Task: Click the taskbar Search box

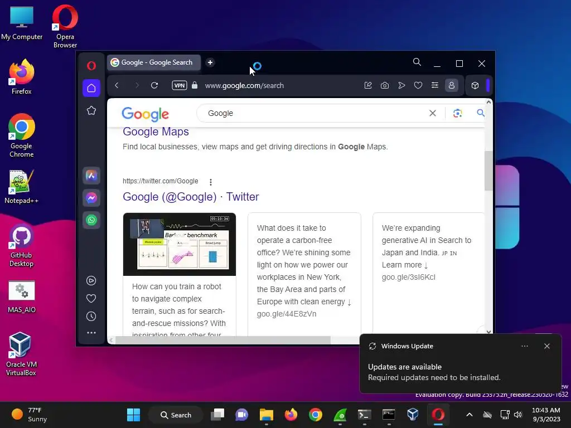Action: 176,415
